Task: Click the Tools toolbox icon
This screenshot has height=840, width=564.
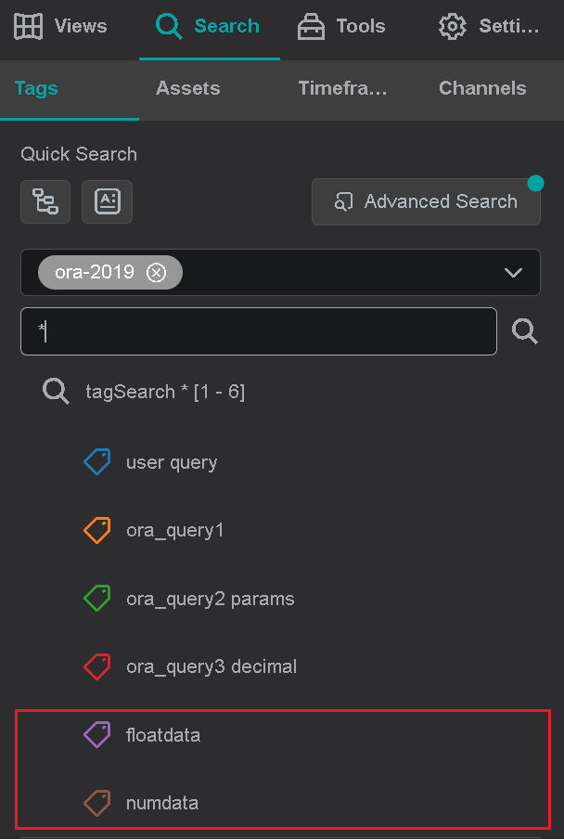Action: (310, 26)
